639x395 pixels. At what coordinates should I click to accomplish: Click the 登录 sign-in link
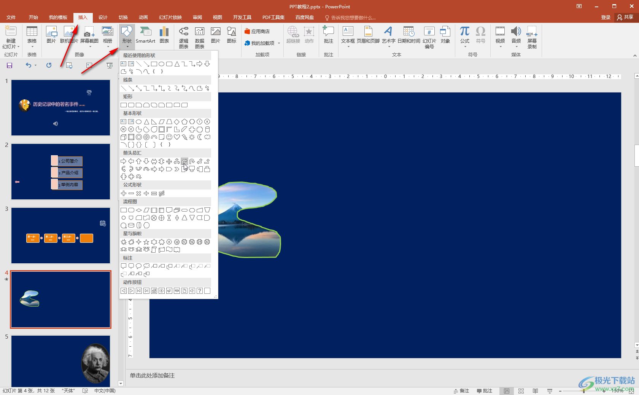[x=606, y=18]
